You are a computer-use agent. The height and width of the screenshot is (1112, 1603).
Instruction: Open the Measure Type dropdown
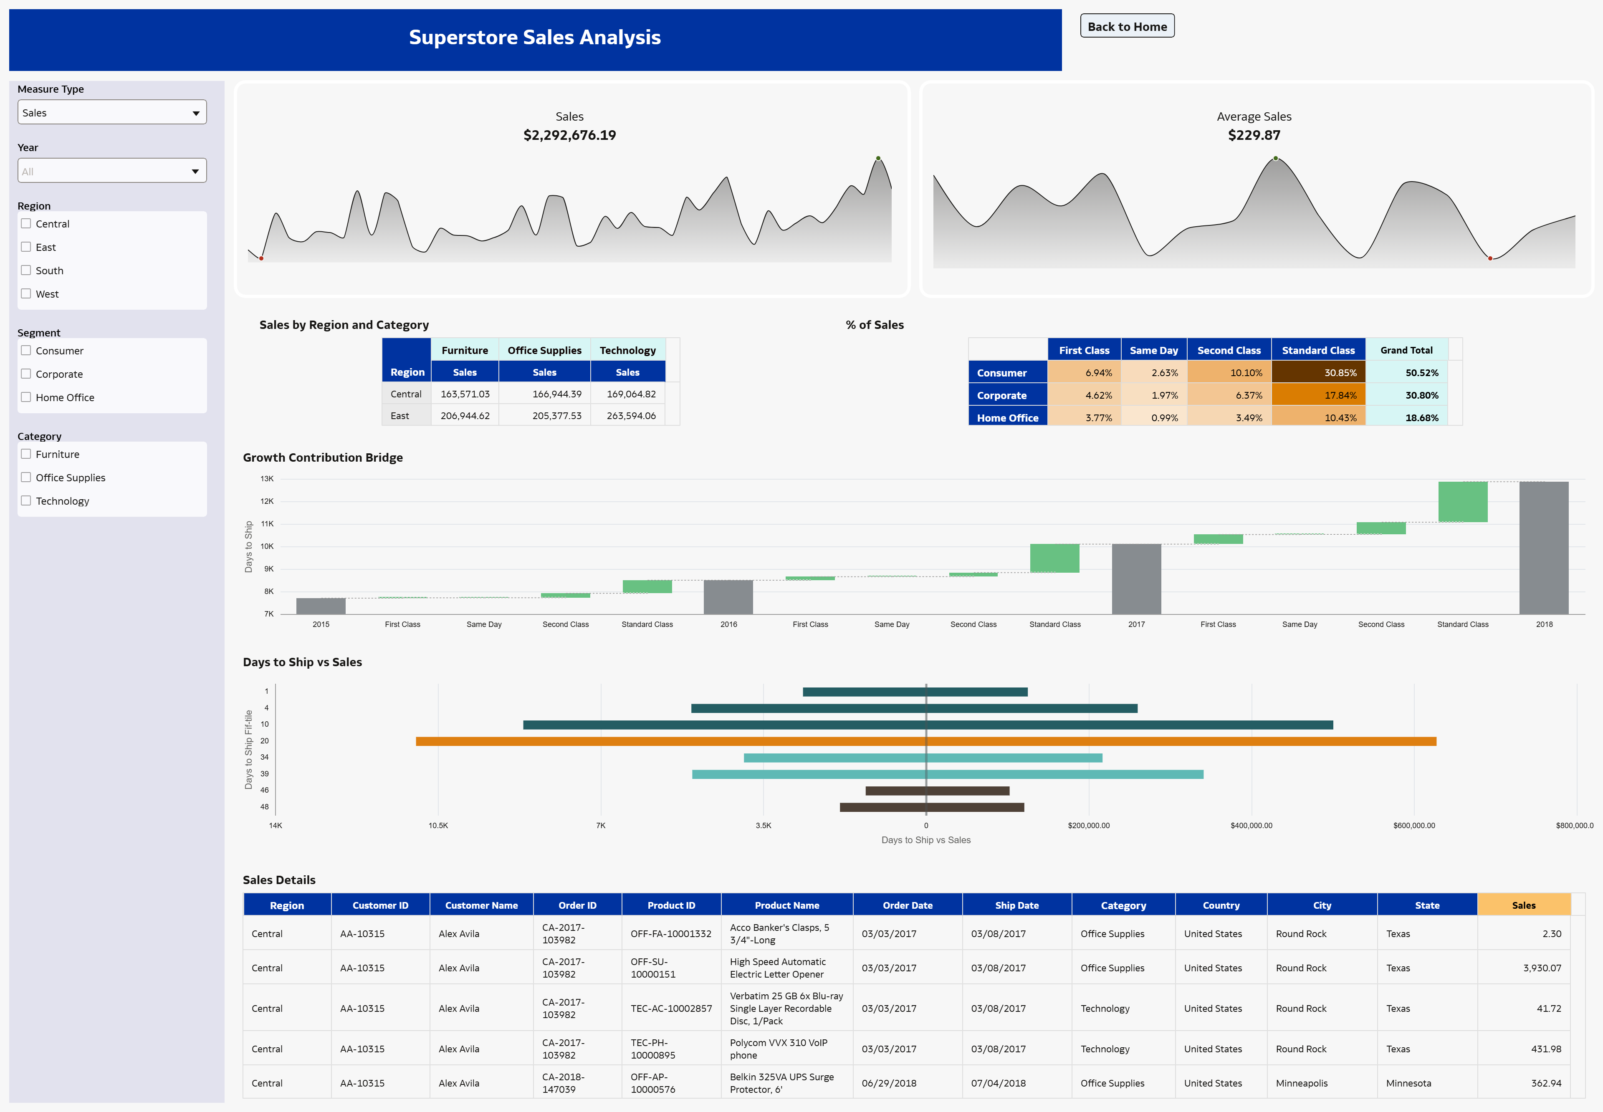[x=111, y=112]
